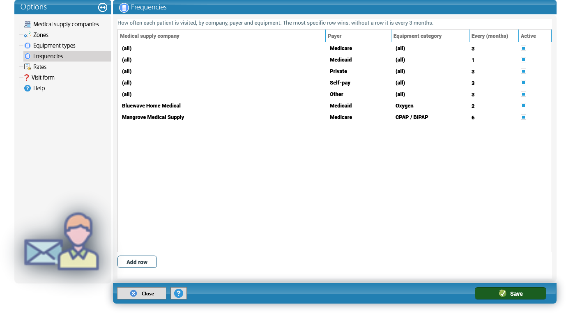Click the red question mark Visit form icon
This screenshot has width=566, height=313.
pos(27,78)
